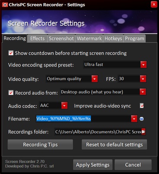Open the Screenshot tab
159x174 pixels.
point(61,39)
